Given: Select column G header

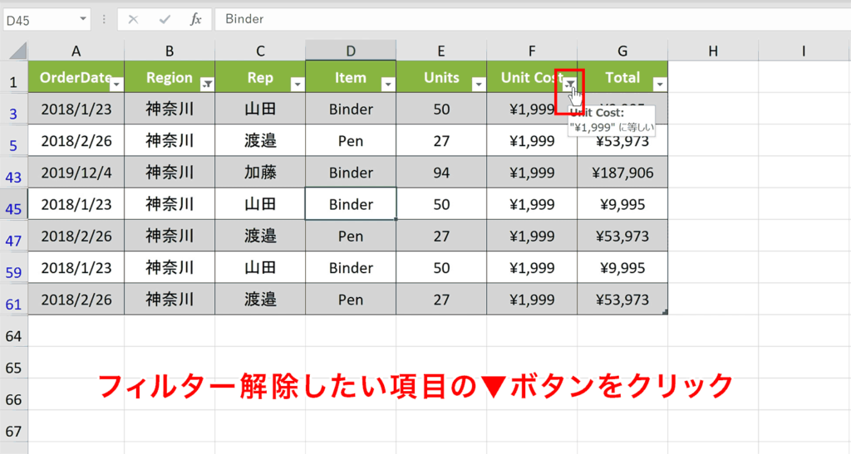Looking at the screenshot, I should point(622,51).
